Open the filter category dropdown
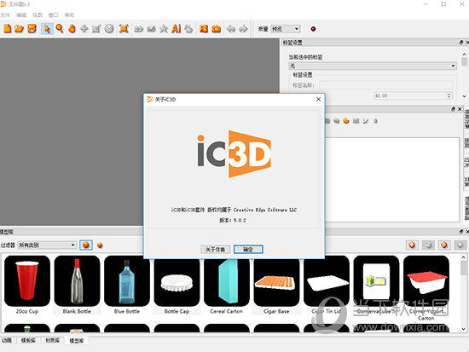The height and width of the screenshot is (352, 469). (47, 245)
